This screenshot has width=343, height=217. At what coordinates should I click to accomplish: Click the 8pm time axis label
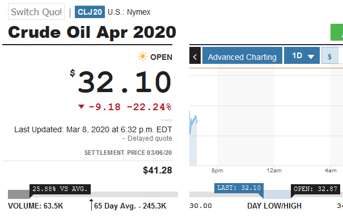pyautogui.click(x=217, y=171)
